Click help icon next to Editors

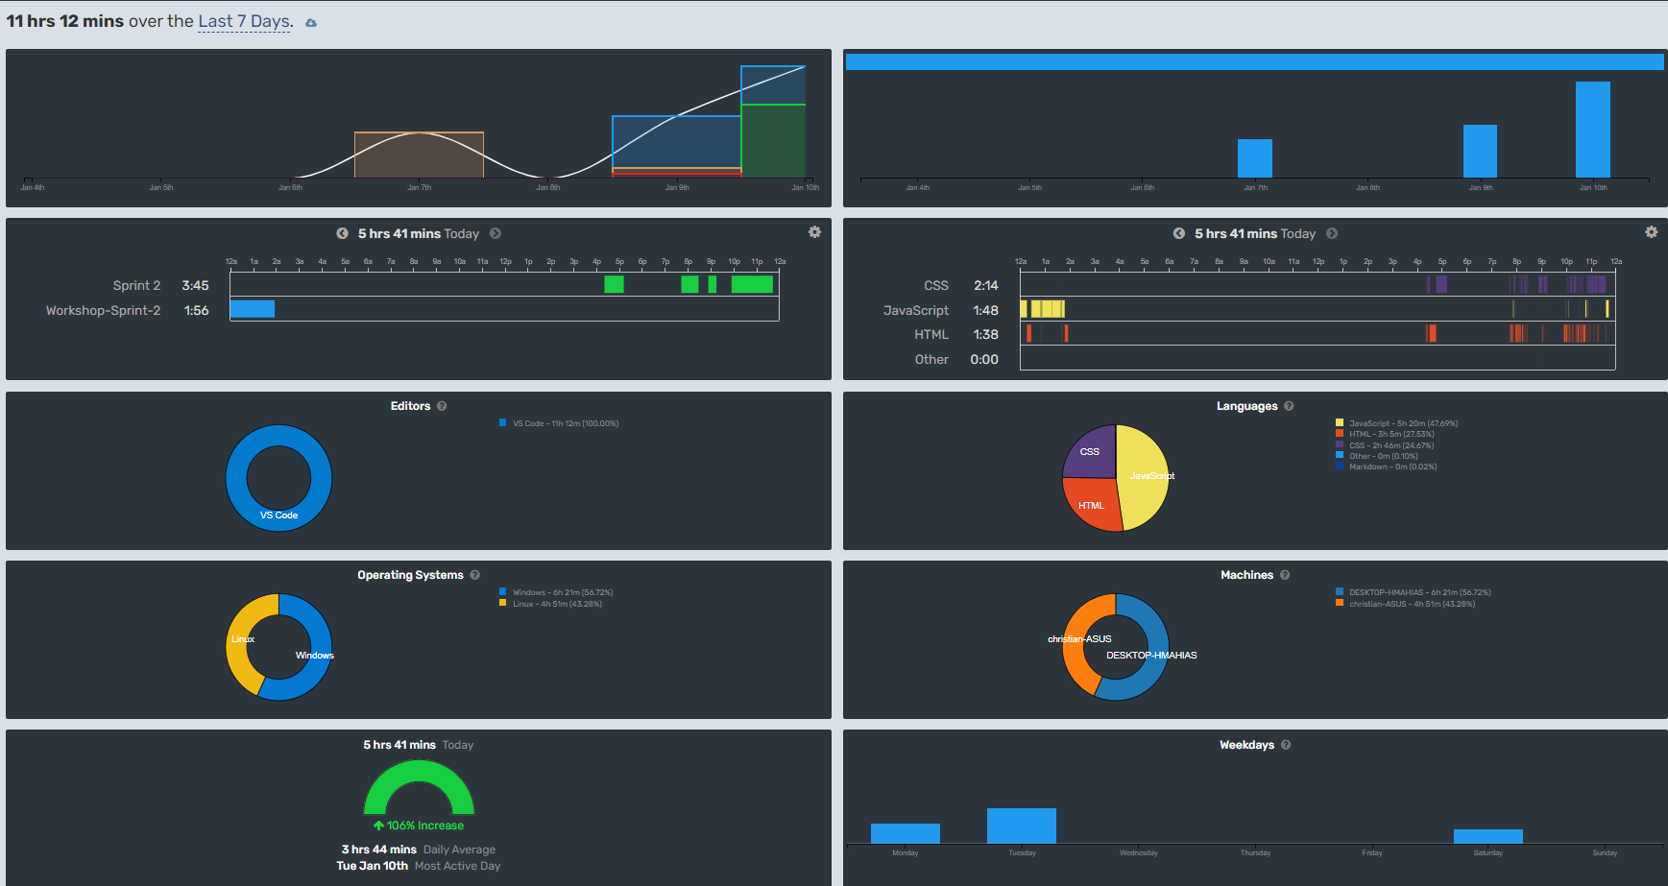(x=442, y=406)
